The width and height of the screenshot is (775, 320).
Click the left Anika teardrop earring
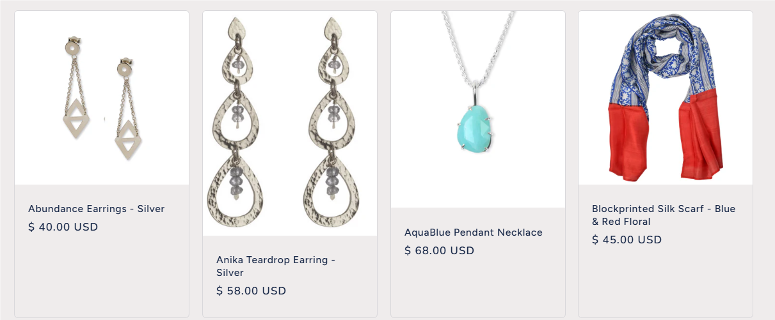coord(236,123)
